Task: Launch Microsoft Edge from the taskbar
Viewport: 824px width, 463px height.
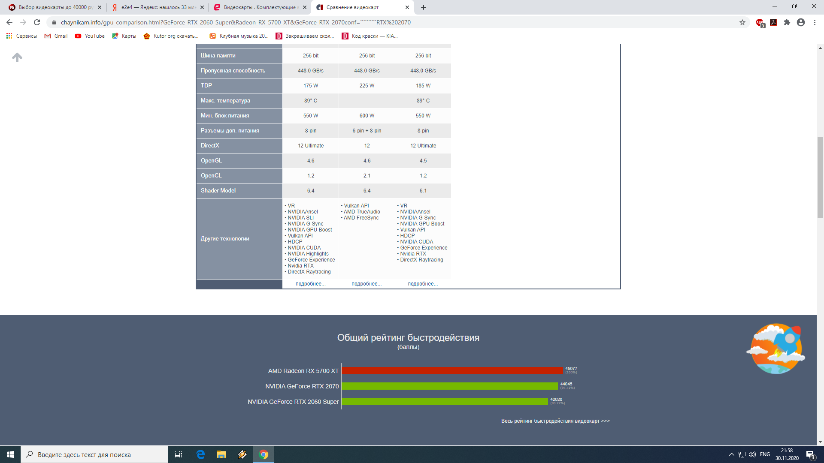Action: point(200,454)
